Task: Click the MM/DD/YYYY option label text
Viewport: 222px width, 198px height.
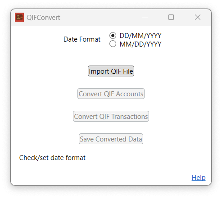Action: coord(140,44)
